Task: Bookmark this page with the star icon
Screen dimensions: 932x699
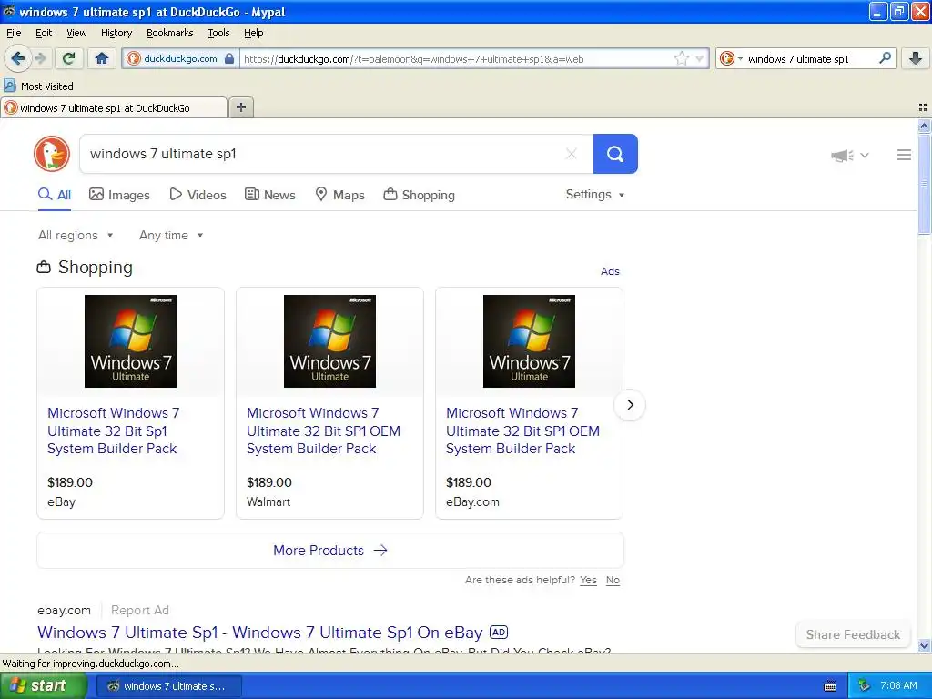Action: [681, 58]
